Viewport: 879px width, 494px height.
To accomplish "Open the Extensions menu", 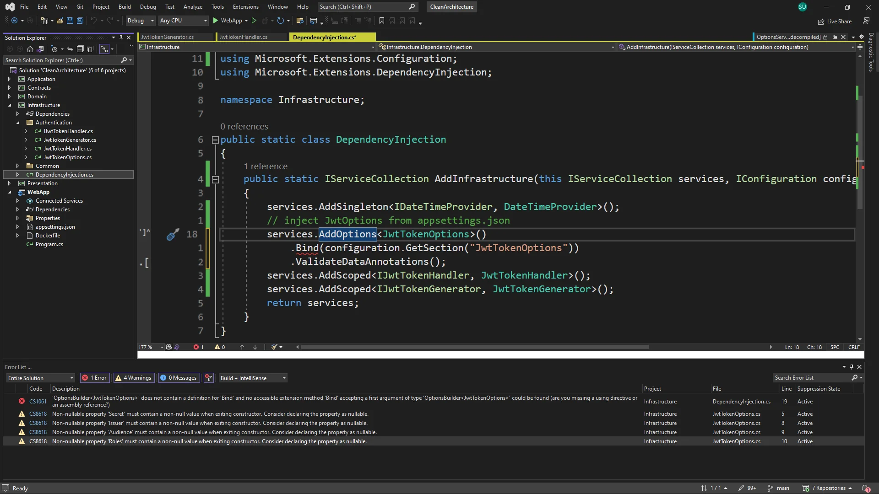I will pyautogui.click(x=245, y=7).
